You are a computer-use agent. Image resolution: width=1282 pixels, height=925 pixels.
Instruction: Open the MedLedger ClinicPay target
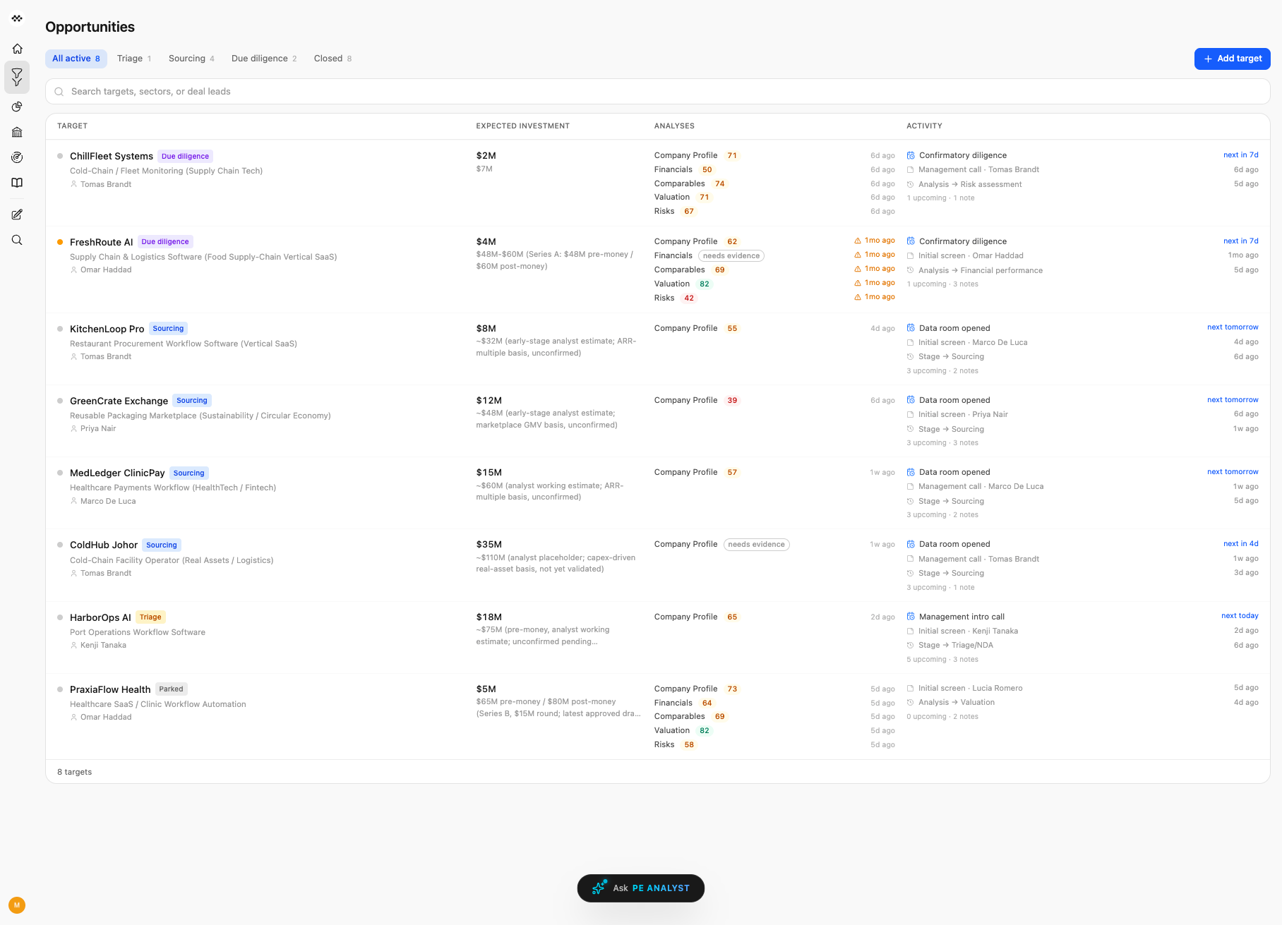coord(117,473)
